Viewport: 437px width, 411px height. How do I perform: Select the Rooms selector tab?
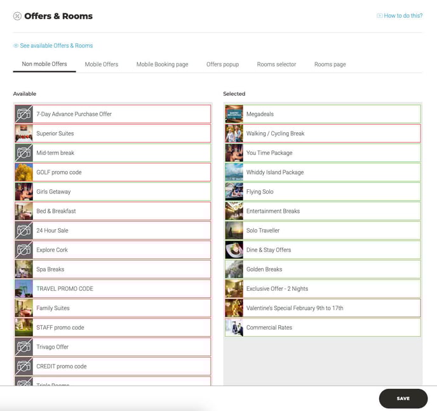pos(276,64)
